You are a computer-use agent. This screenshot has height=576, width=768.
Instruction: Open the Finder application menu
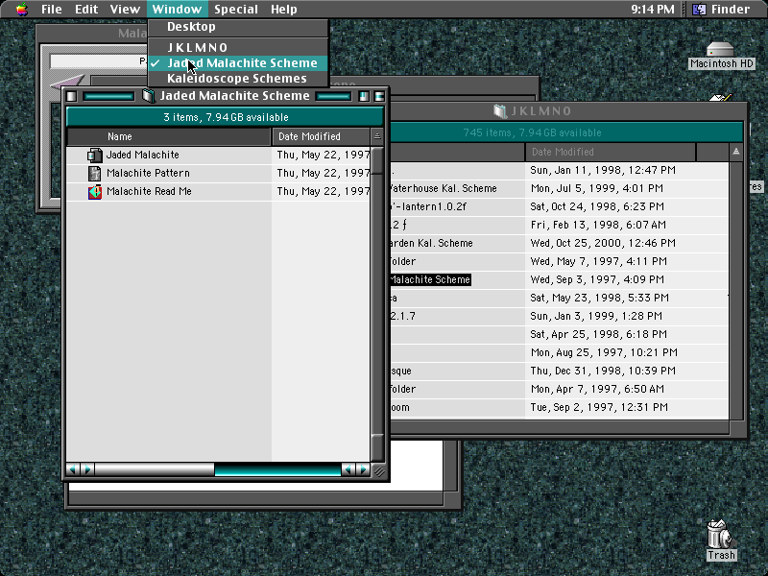(x=722, y=10)
